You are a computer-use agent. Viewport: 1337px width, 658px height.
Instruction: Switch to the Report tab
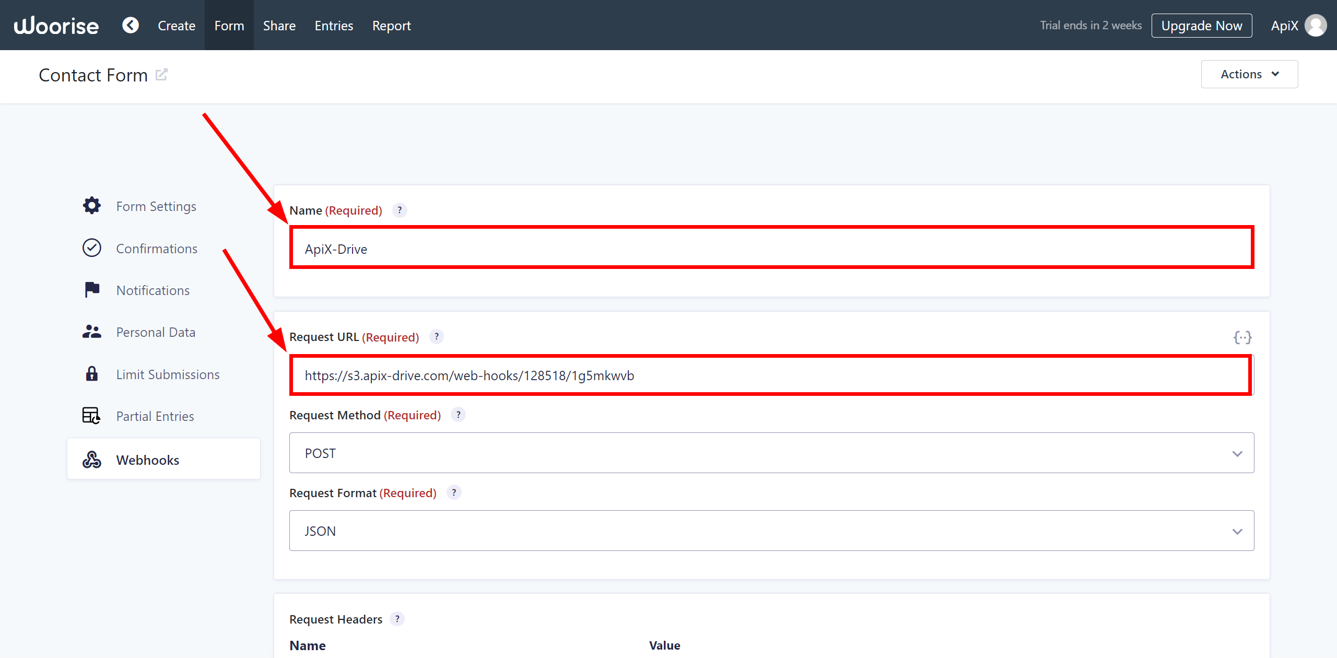(x=392, y=26)
